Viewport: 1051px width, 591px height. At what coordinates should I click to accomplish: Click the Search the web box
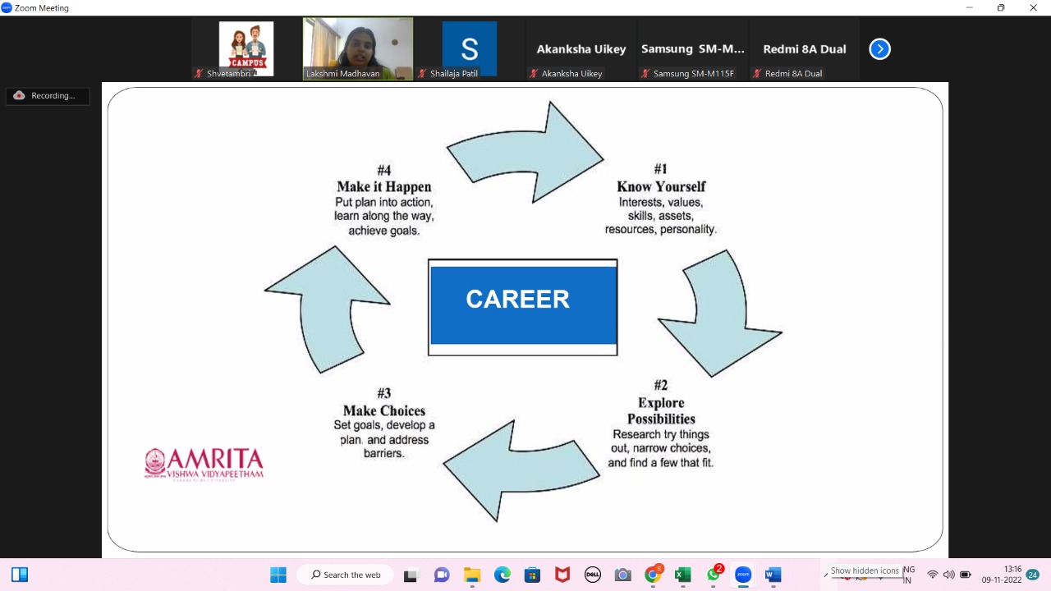[x=345, y=575]
